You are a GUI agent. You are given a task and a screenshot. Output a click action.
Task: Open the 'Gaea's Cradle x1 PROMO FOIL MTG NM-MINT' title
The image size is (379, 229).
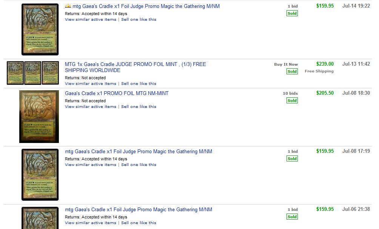(117, 93)
